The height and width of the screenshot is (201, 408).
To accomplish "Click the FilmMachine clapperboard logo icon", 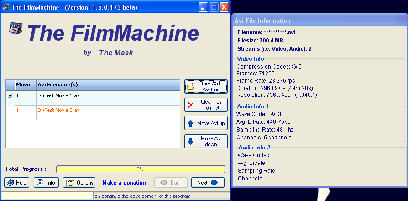I will coord(16,29).
